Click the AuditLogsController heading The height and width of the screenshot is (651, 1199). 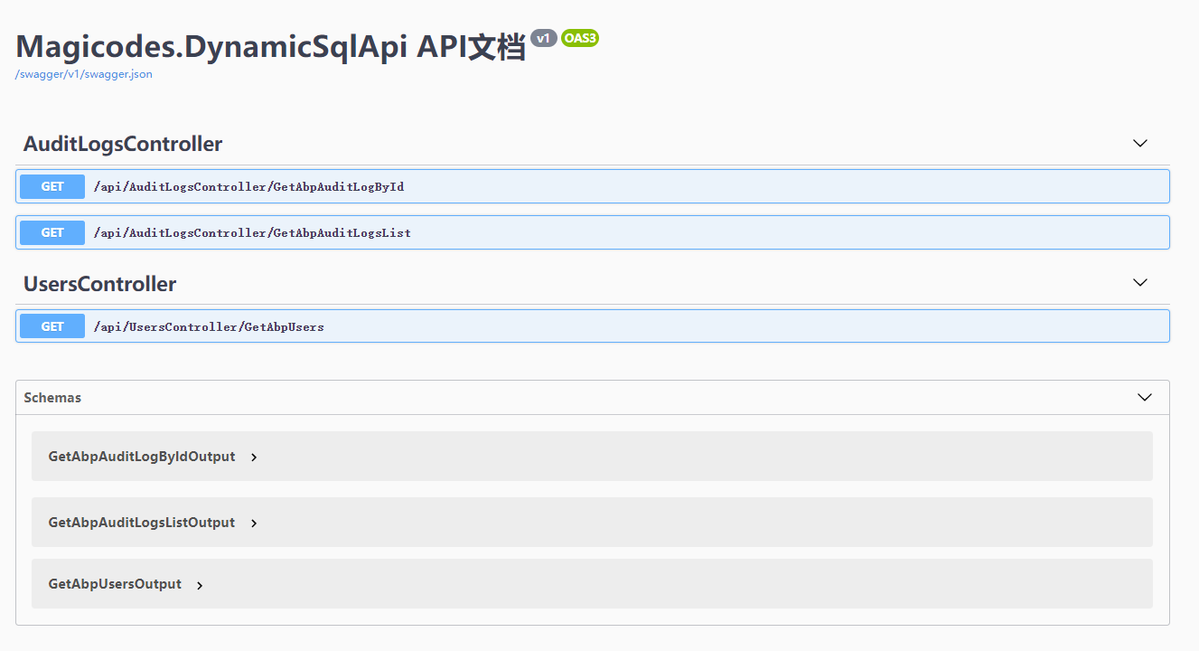[123, 144]
